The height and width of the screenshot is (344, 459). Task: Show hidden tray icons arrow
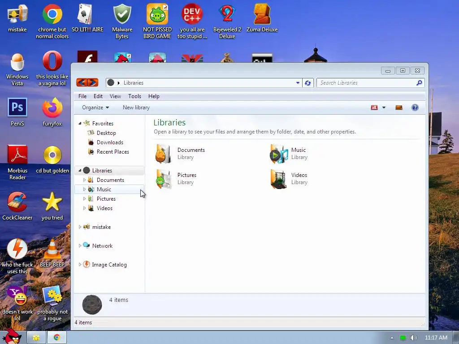[392, 338]
